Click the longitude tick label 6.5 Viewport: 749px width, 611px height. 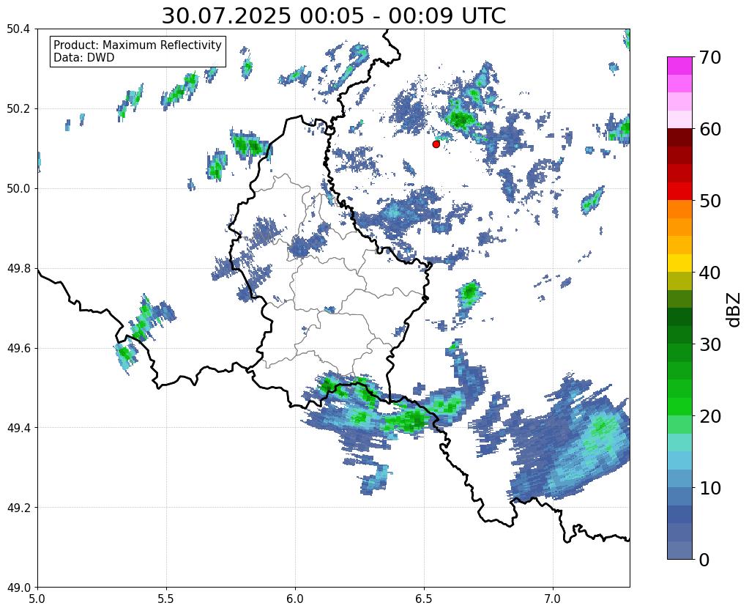point(424,599)
